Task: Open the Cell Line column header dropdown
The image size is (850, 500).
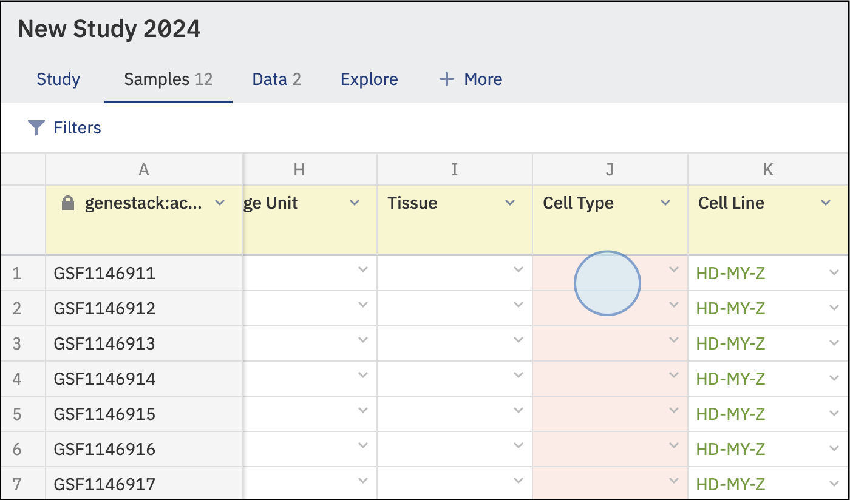Action: [826, 203]
